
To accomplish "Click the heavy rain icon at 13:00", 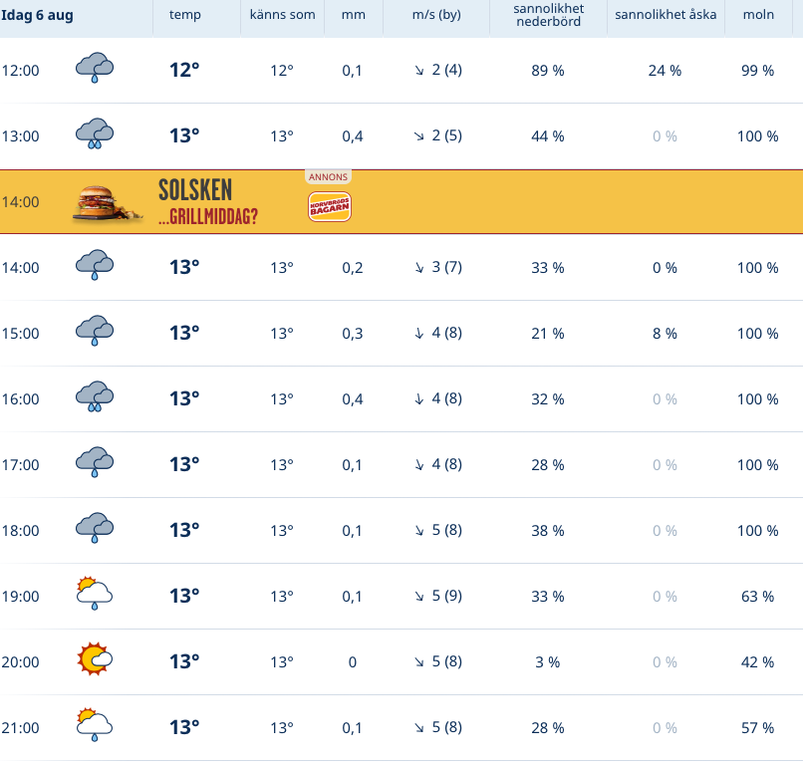I will coord(95,133).
